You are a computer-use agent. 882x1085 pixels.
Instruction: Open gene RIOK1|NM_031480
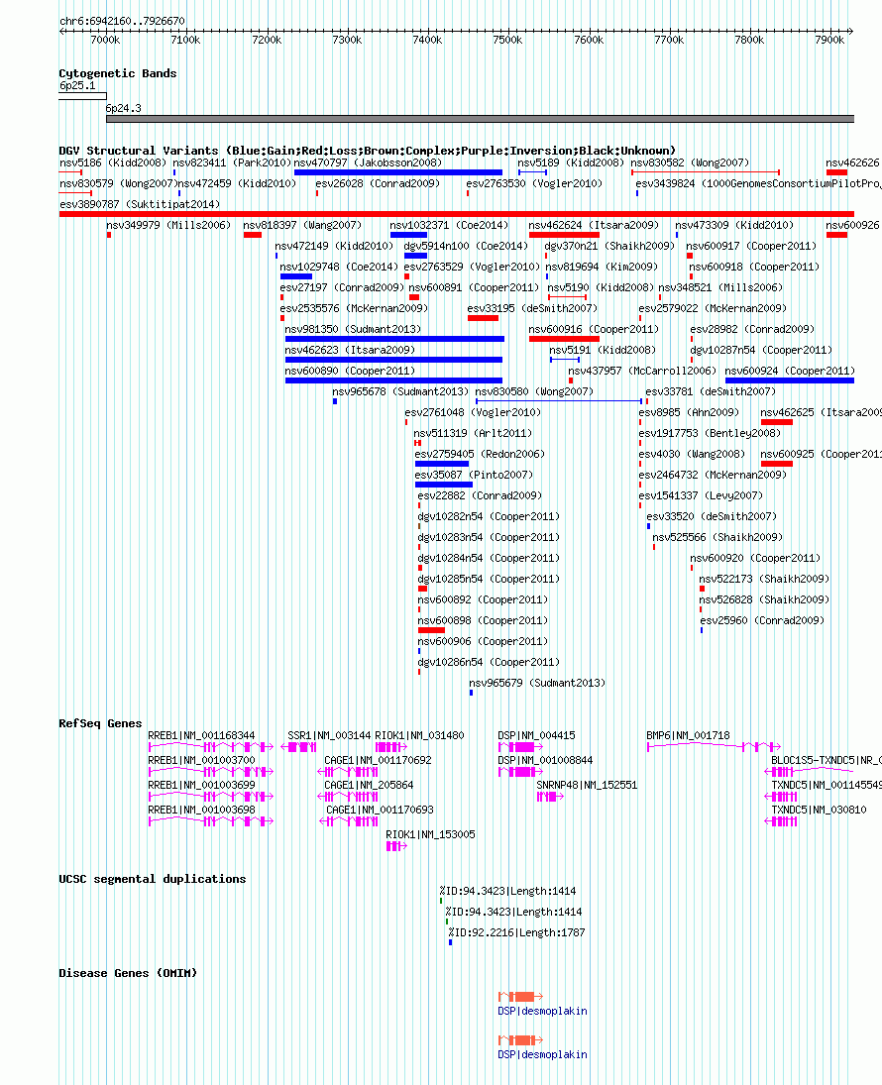pyautogui.click(x=419, y=735)
